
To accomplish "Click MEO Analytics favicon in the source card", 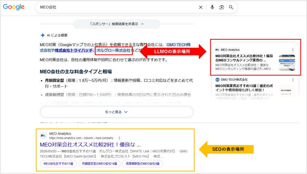I will pos(217,50).
